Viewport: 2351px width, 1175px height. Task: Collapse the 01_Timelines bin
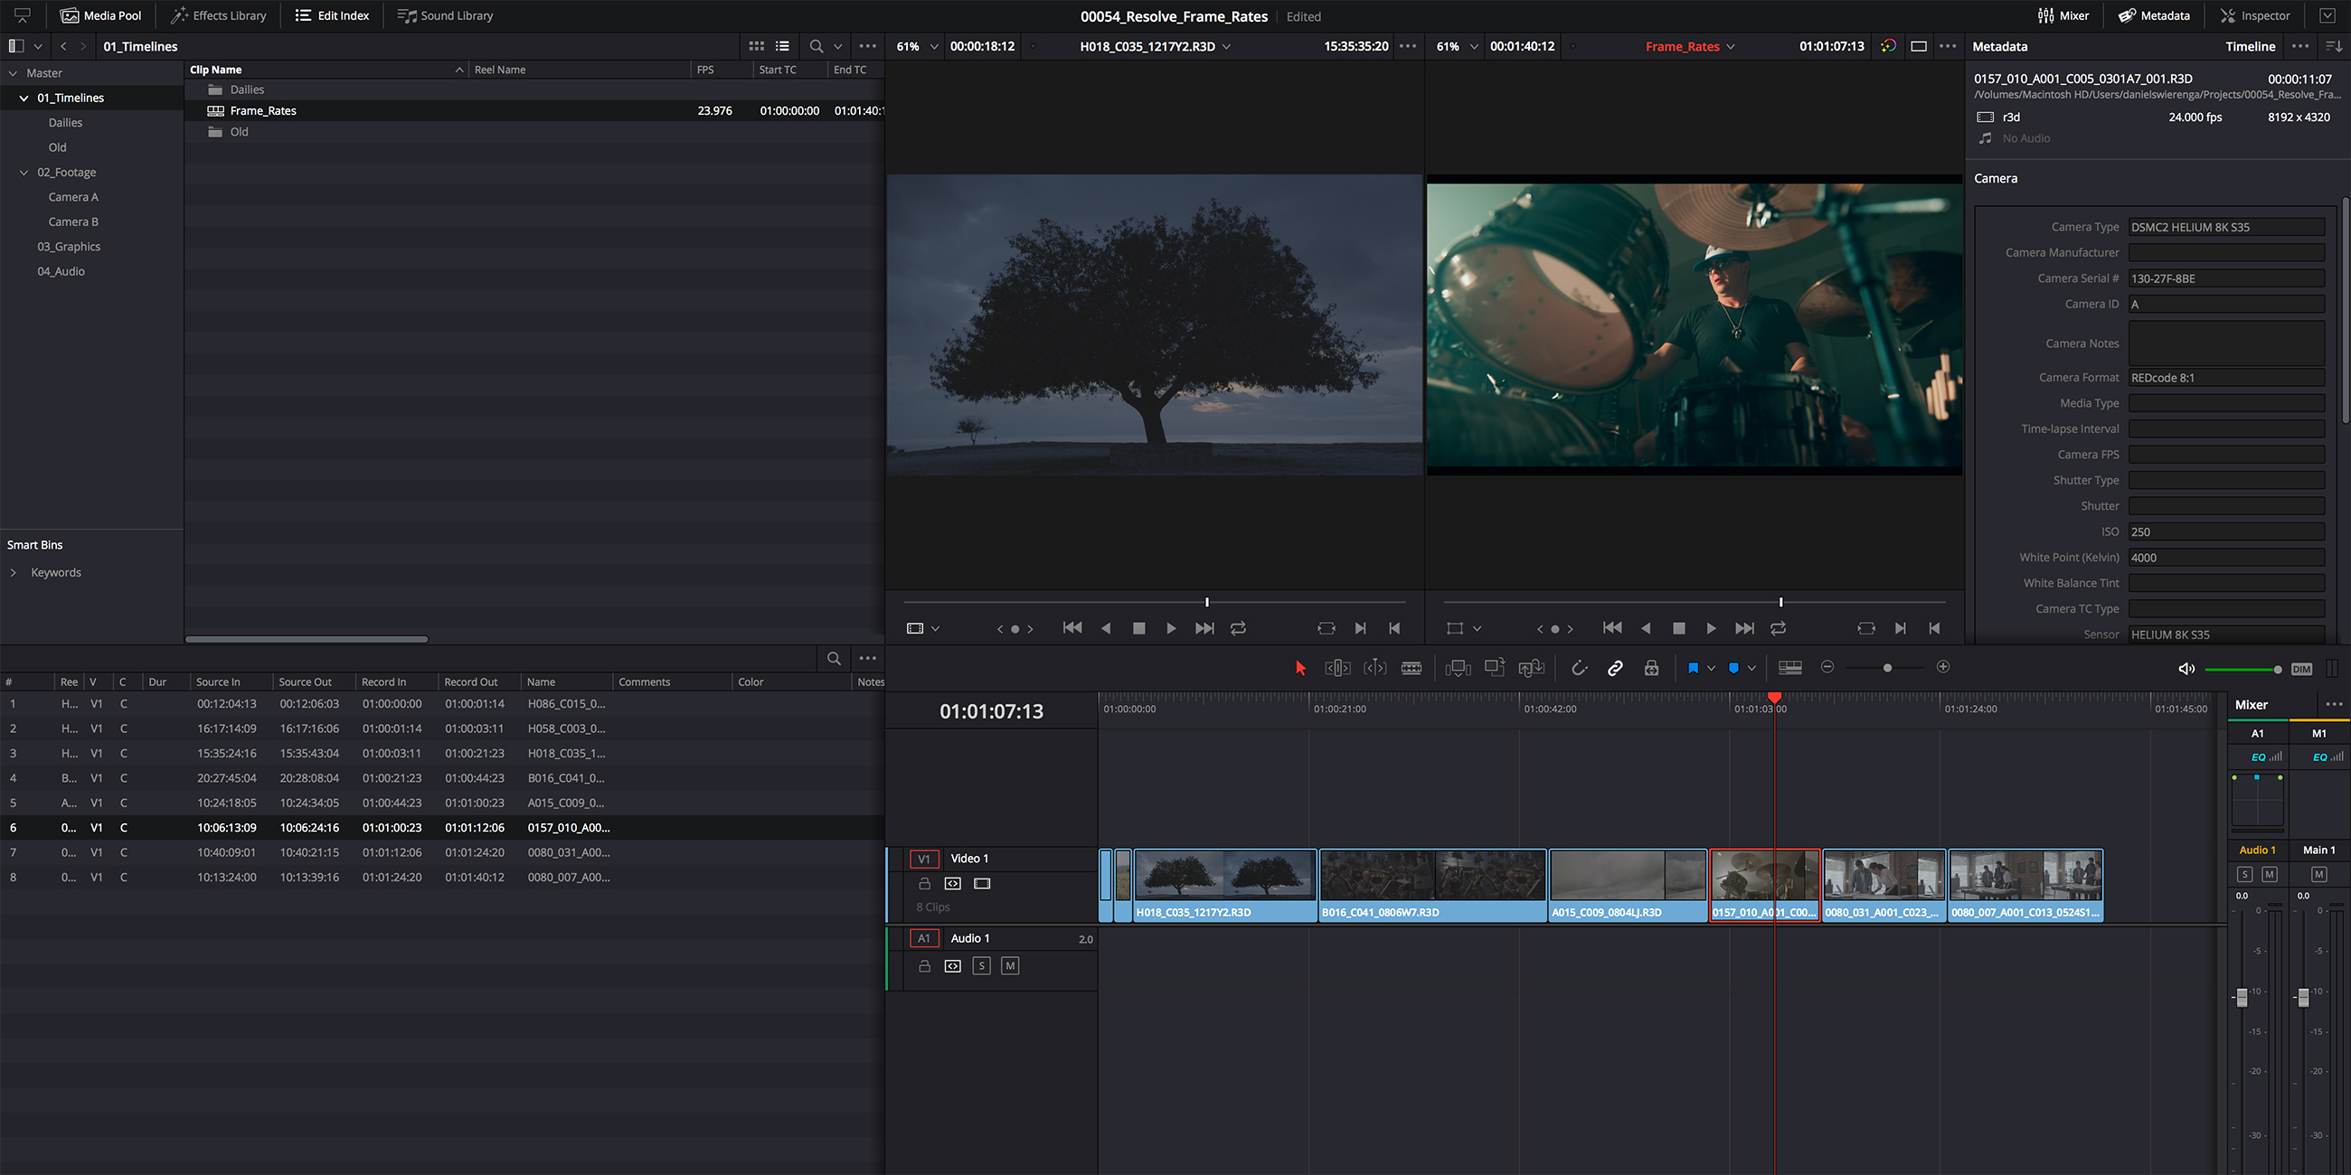pos(24,98)
